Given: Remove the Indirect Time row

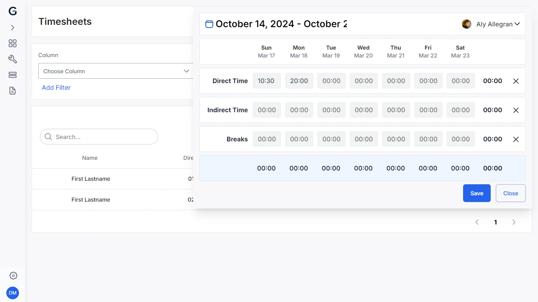Looking at the screenshot, I should [516, 110].
